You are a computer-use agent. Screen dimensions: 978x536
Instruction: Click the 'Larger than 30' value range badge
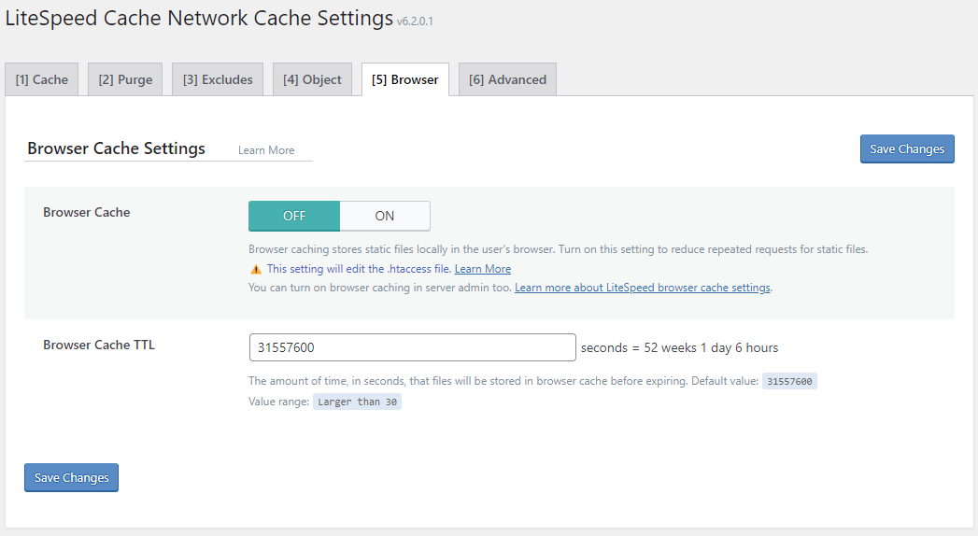(358, 402)
